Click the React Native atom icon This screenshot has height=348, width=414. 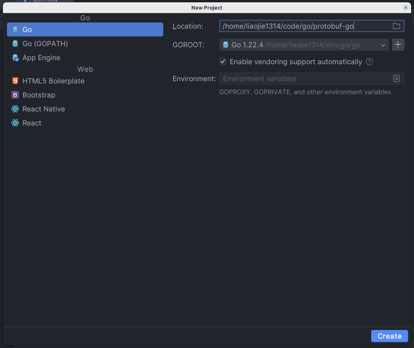15,109
